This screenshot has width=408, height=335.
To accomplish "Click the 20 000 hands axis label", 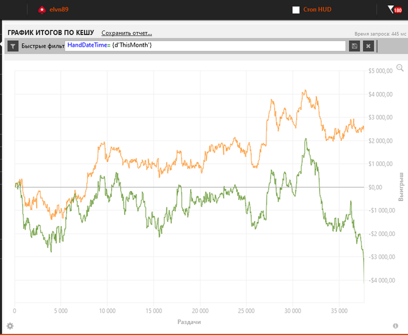I will click(200, 311).
